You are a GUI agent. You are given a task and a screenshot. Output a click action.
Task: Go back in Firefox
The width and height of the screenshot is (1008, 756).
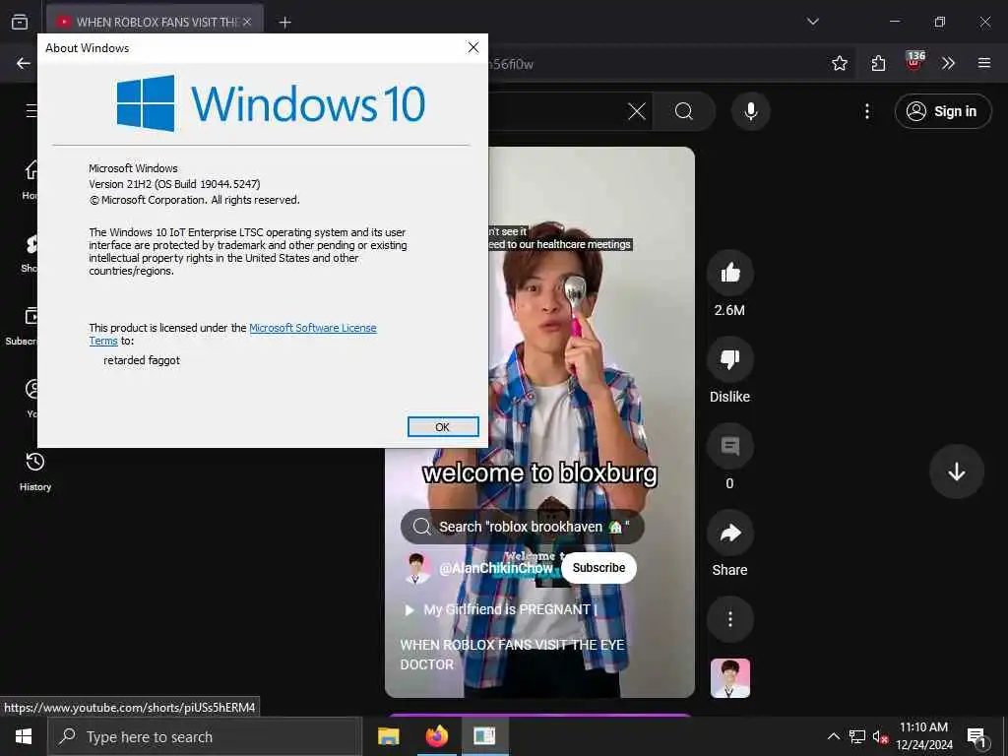pyautogui.click(x=24, y=63)
